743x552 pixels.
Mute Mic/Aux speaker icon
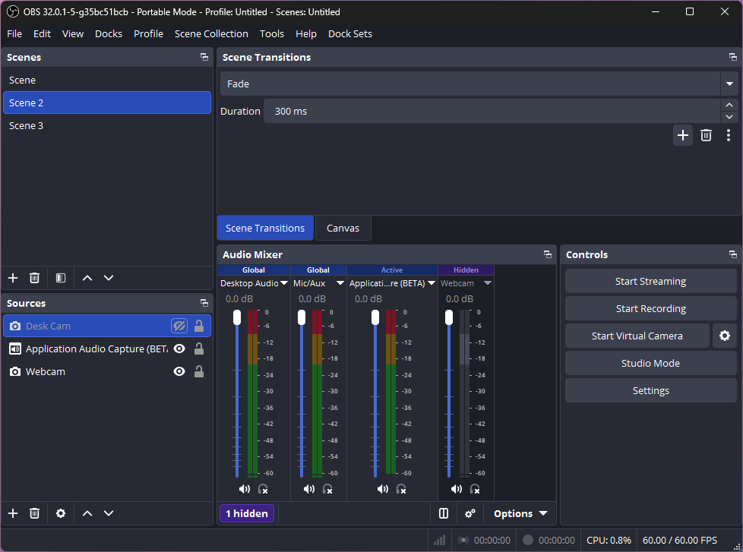(x=309, y=489)
